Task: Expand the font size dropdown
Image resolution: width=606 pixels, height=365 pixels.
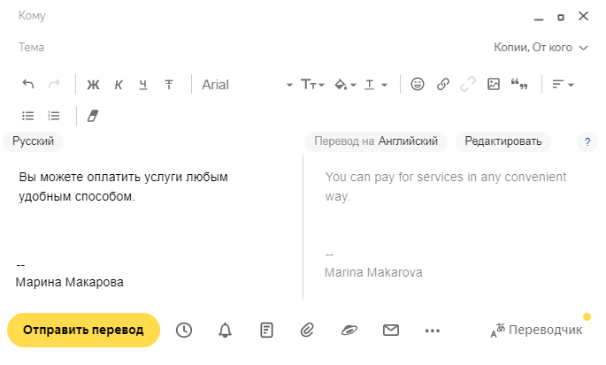Action: pyautogui.click(x=312, y=85)
